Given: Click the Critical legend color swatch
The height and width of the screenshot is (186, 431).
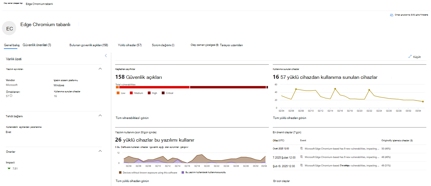Looking at the screenshot, I should tap(163, 93).
